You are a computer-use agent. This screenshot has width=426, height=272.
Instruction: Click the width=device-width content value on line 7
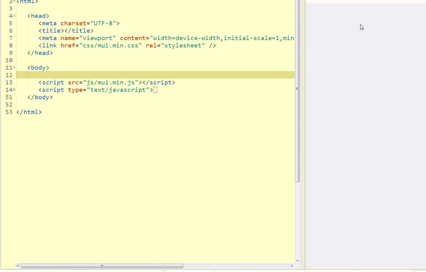(x=187, y=38)
